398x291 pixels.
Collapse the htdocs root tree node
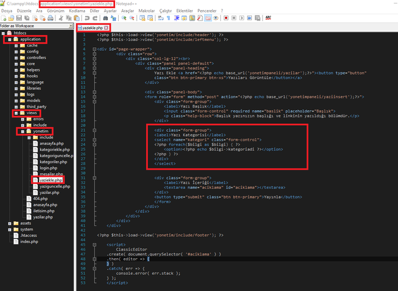[x=3, y=33]
